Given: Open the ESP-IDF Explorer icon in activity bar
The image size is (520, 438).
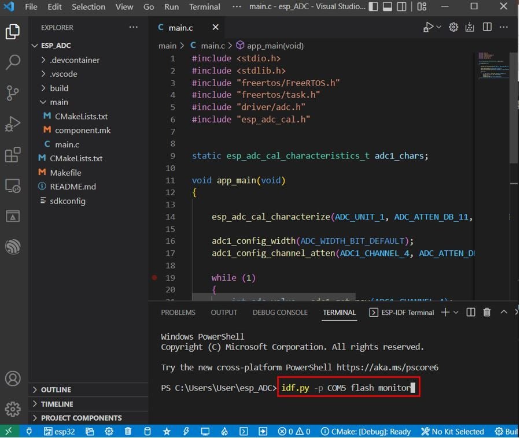Looking at the screenshot, I should click(13, 247).
